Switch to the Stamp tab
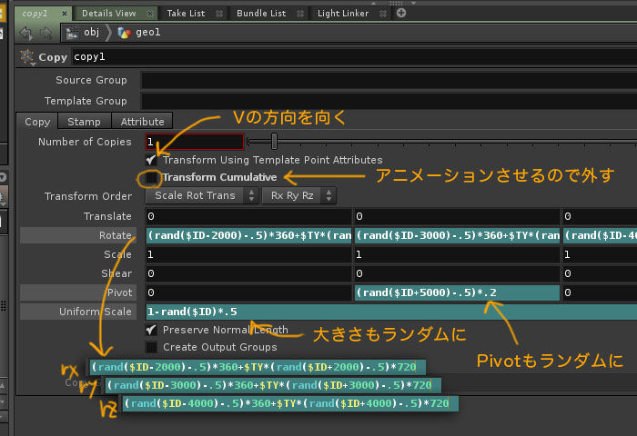Screen dimensions: 637x436 (84, 122)
